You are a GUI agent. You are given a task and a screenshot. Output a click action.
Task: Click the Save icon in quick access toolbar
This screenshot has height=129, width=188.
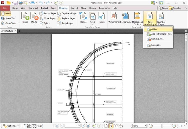pyautogui.click(x=16, y=3)
